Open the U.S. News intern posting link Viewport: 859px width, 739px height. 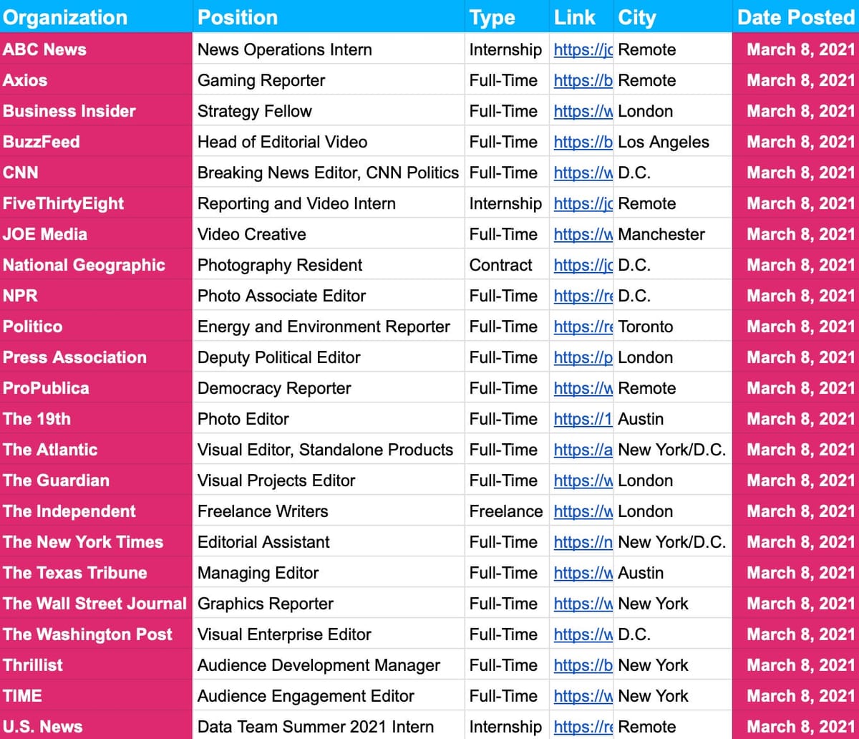(x=581, y=726)
